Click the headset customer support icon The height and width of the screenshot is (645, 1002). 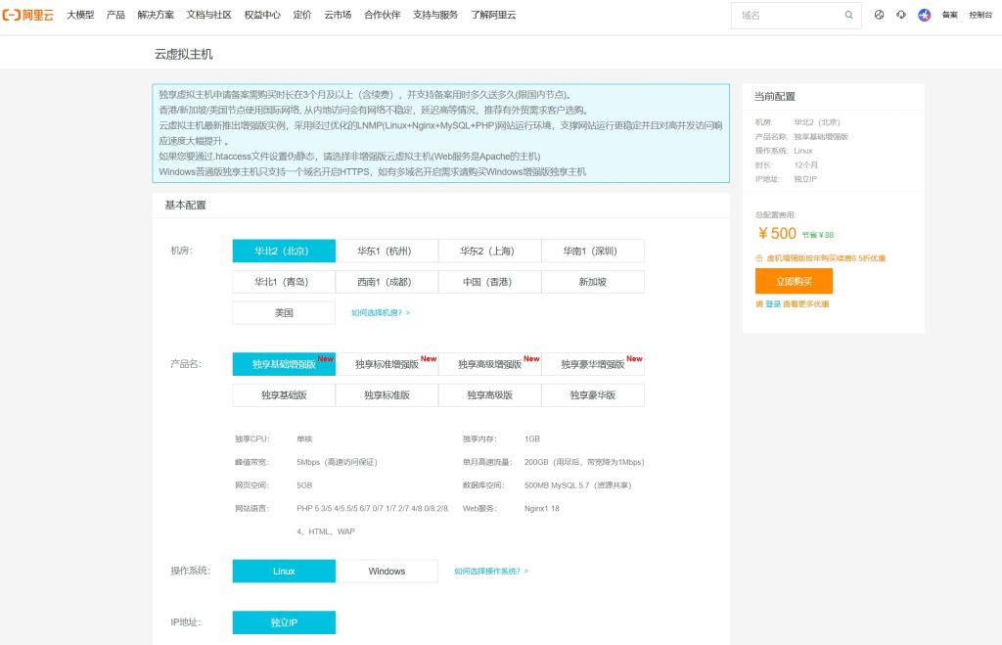[900, 15]
